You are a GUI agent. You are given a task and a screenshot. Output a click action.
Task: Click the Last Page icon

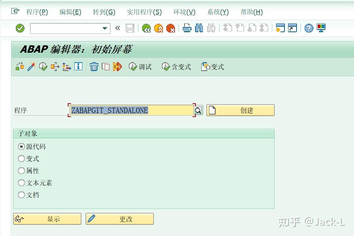(x=264, y=28)
